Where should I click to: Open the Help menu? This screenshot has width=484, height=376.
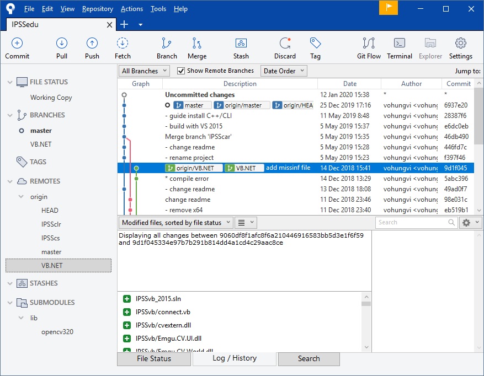coord(180,9)
